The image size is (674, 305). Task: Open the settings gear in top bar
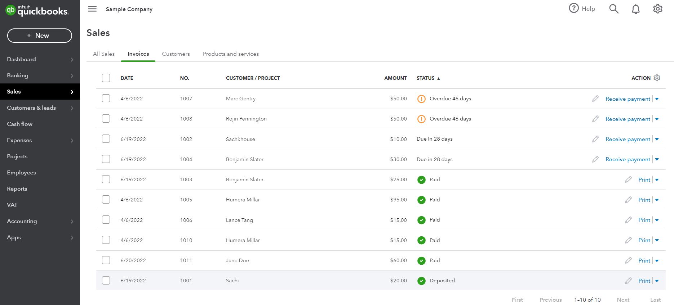pos(658,9)
